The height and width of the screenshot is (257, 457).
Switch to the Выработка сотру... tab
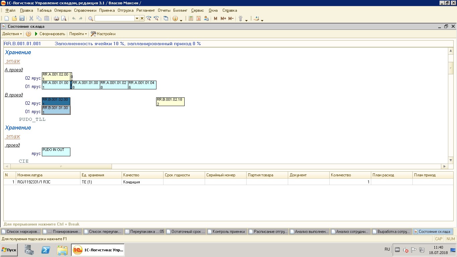coord(392,231)
